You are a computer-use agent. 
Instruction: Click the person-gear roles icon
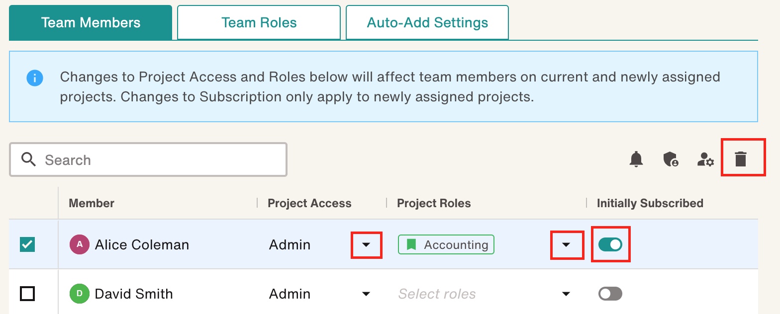[705, 159]
